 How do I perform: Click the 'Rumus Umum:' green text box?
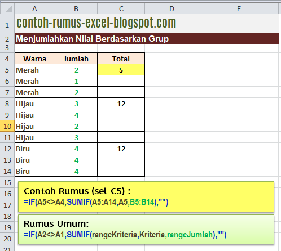tap(146, 229)
